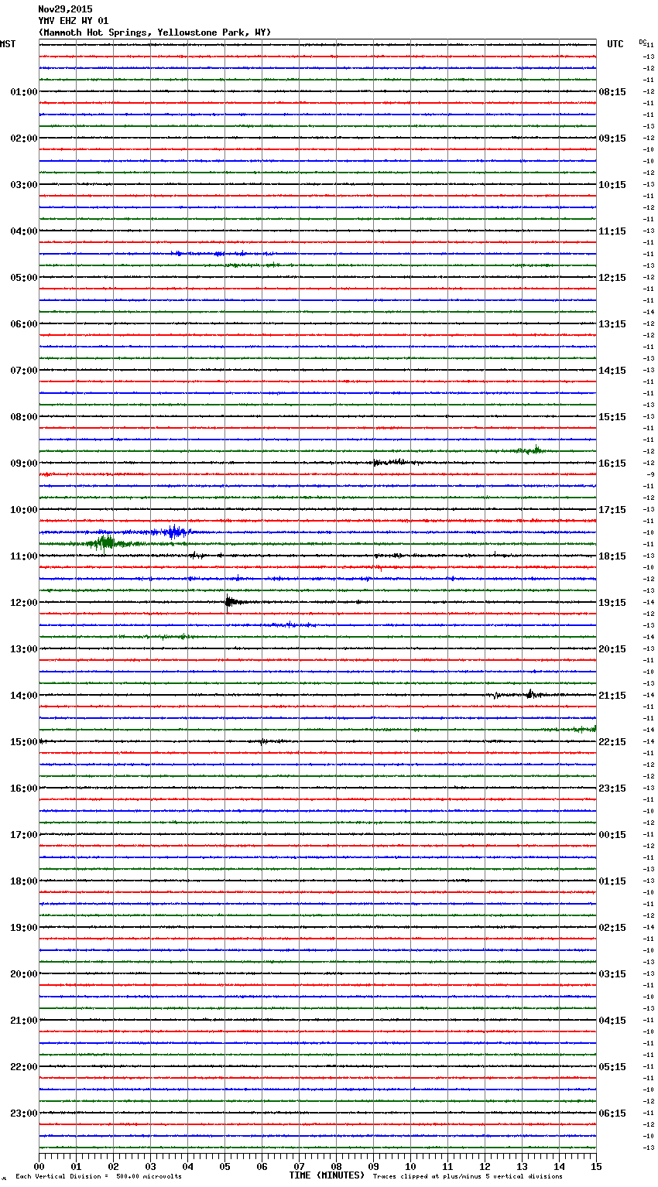The image size is (658, 1187).
Task: Select the 01:00 MST time label
Action: [24, 92]
